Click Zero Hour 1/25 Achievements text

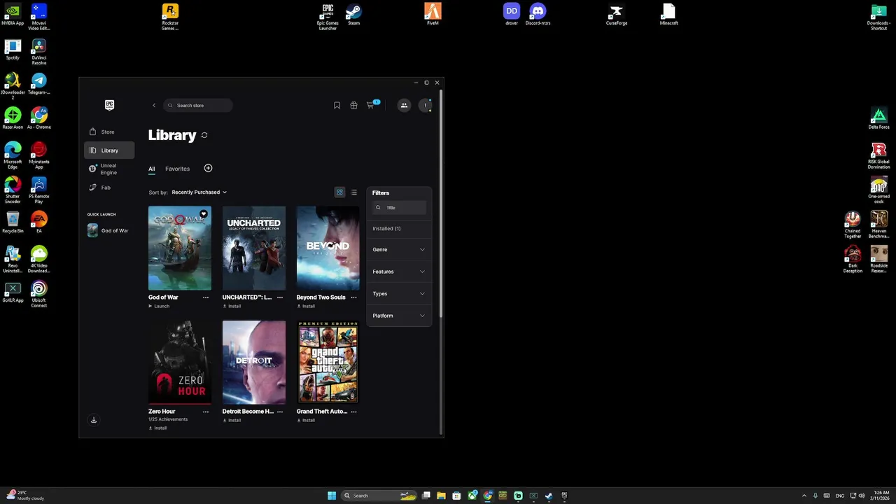[168, 419]
